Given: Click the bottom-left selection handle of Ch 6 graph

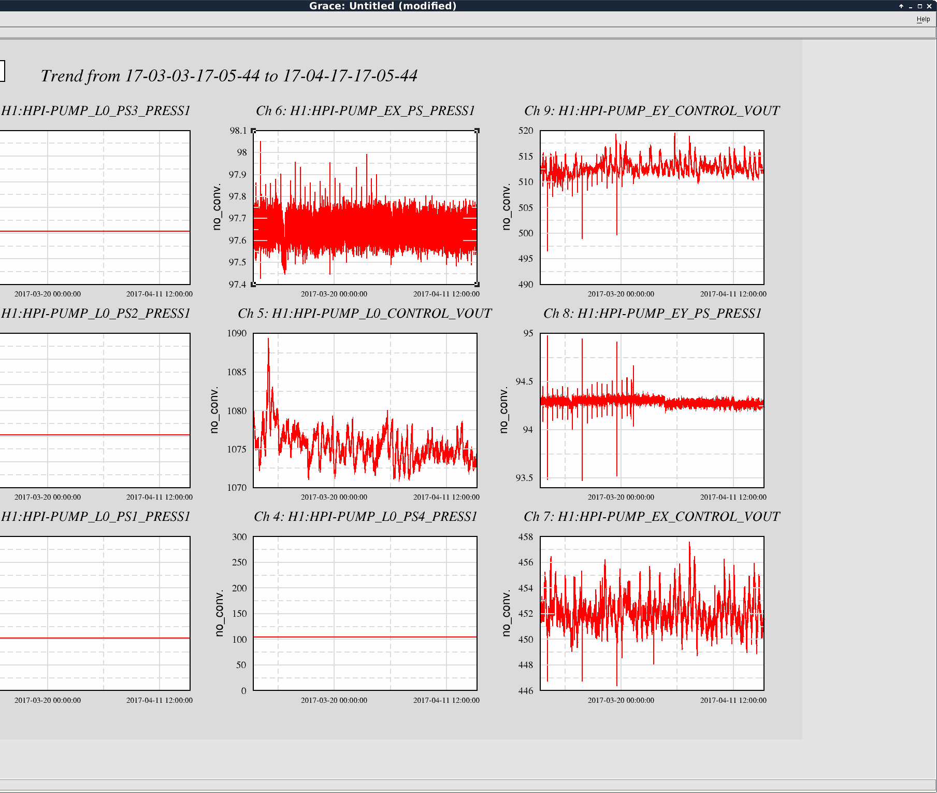Looking at the screenshot, I should click(x=253, y=285).
